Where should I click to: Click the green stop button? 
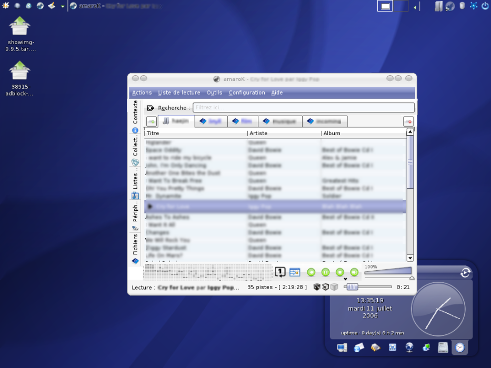(x=340, y=272)
